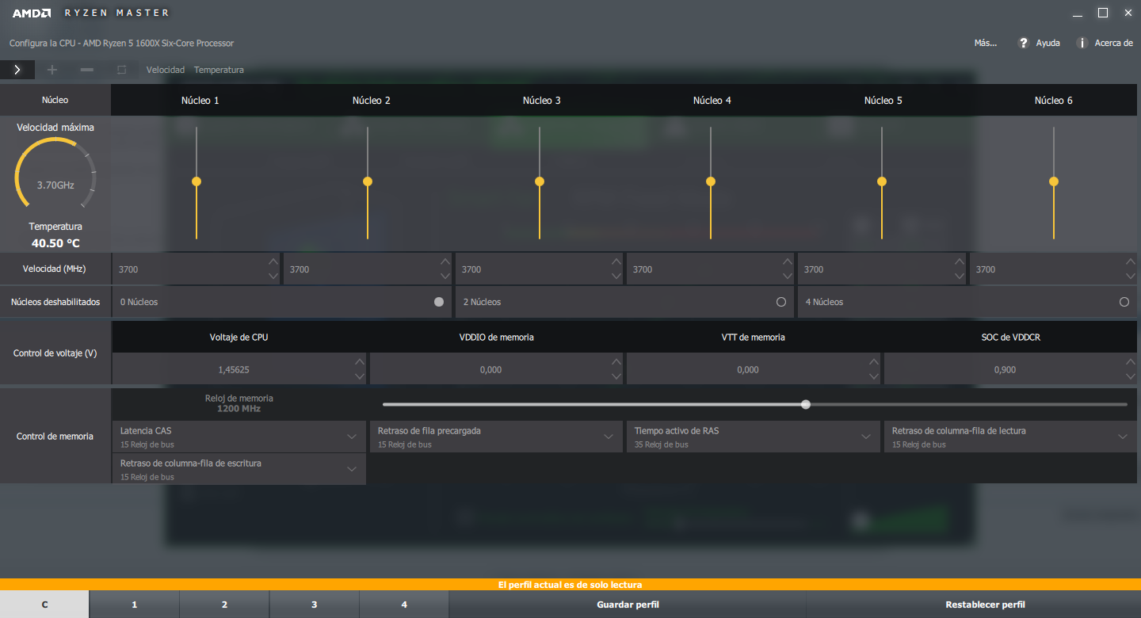
Task: Click Guardar perfil button
Action: [x=628, y=605]
